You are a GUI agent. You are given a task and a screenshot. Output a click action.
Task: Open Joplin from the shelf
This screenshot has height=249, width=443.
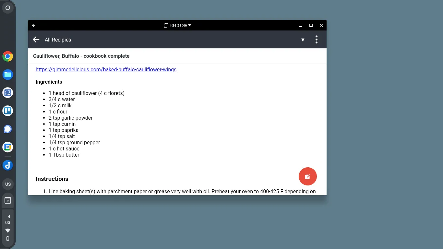8,165
